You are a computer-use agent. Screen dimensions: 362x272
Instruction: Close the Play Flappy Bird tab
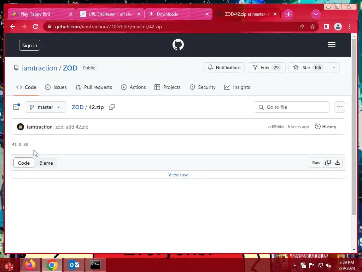71,14
